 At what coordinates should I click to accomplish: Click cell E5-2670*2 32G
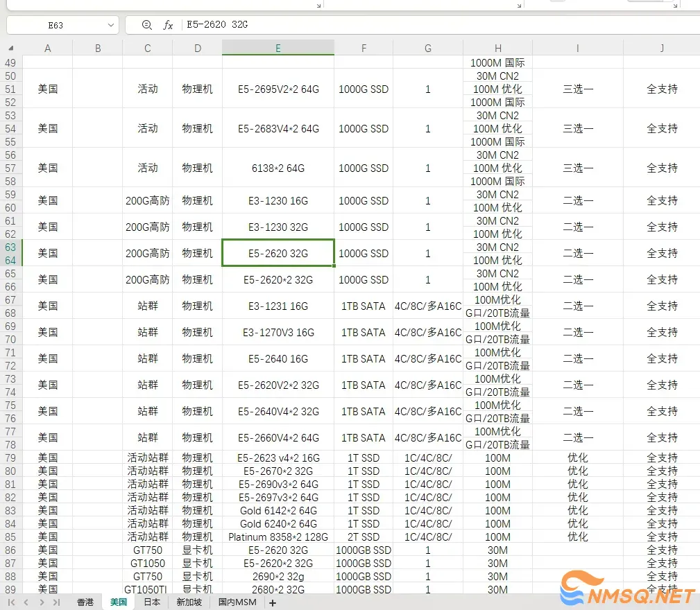tap(278, 471)
